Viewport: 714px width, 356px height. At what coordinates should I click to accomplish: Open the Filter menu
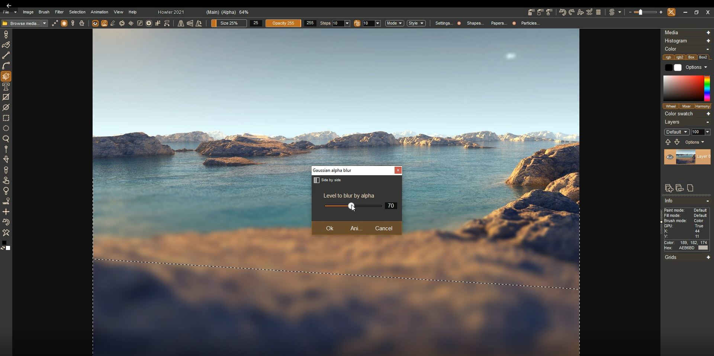[59, 12]
